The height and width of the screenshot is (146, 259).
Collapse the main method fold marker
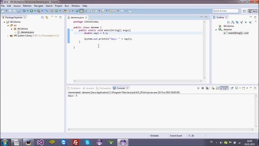pos(72,30)
